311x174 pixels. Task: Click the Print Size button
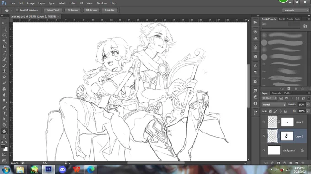click(110, 10)
